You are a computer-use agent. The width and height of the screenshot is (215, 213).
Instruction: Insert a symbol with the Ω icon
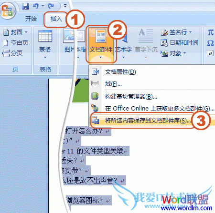coord(210,43)
